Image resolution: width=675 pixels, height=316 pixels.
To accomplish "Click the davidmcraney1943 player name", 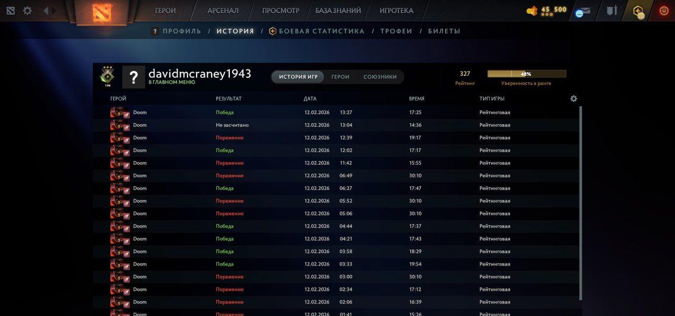I will pyautogui.click(x=199, y=74).
